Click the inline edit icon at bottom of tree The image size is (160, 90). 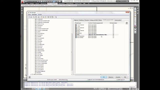pyautogui.click(x=29, y=77)
